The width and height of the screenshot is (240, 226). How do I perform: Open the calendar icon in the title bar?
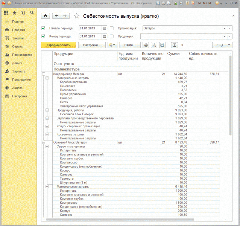pyautogui.click(x=193, y=3)
